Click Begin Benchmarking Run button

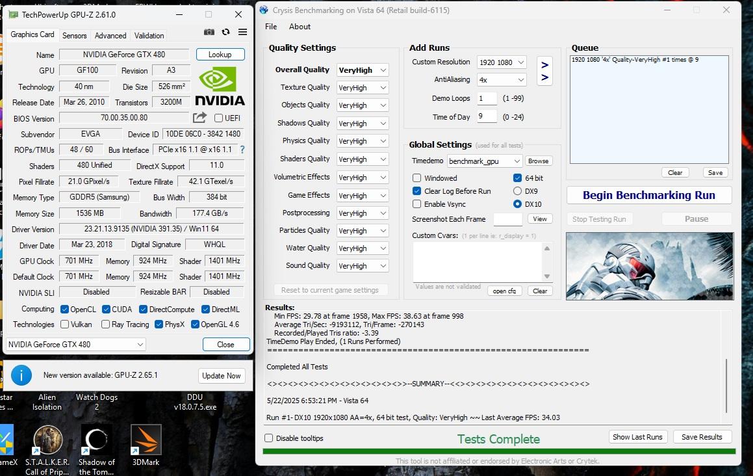[x=648, y=195]
